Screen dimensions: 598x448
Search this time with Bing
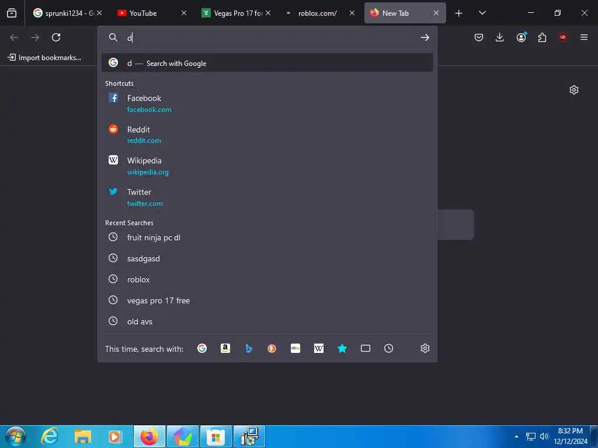[249, 348]
